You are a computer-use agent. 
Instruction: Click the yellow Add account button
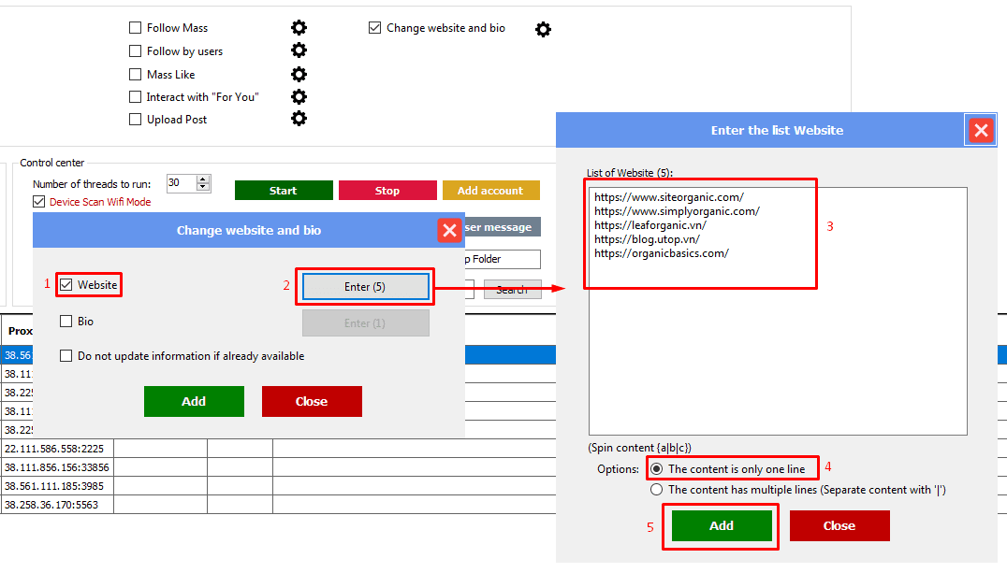pos(490,191)
